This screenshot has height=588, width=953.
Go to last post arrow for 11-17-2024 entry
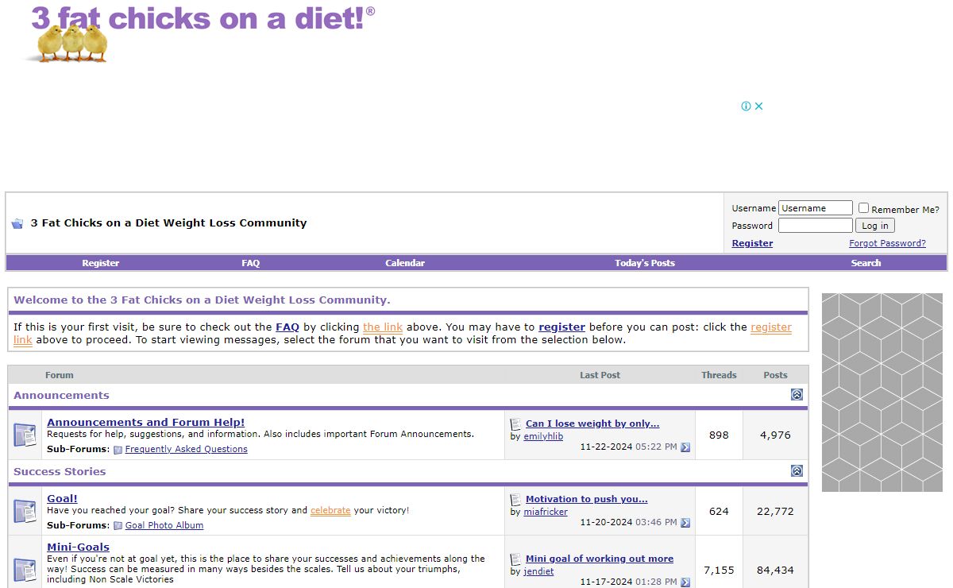coord(685,582)
